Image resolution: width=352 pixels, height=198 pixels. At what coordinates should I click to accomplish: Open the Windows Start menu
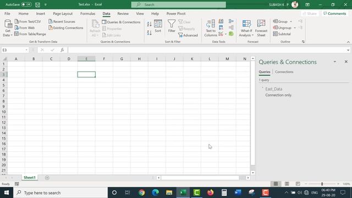pos(7,193)
